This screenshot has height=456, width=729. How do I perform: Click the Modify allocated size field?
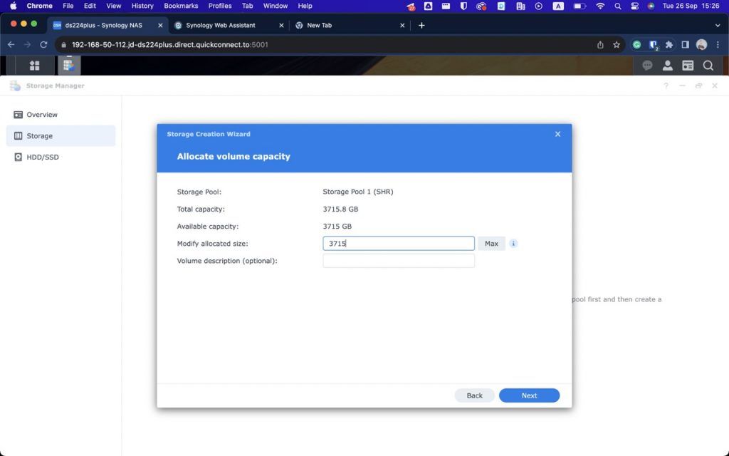pyautogui.click(x=399, y=244)
